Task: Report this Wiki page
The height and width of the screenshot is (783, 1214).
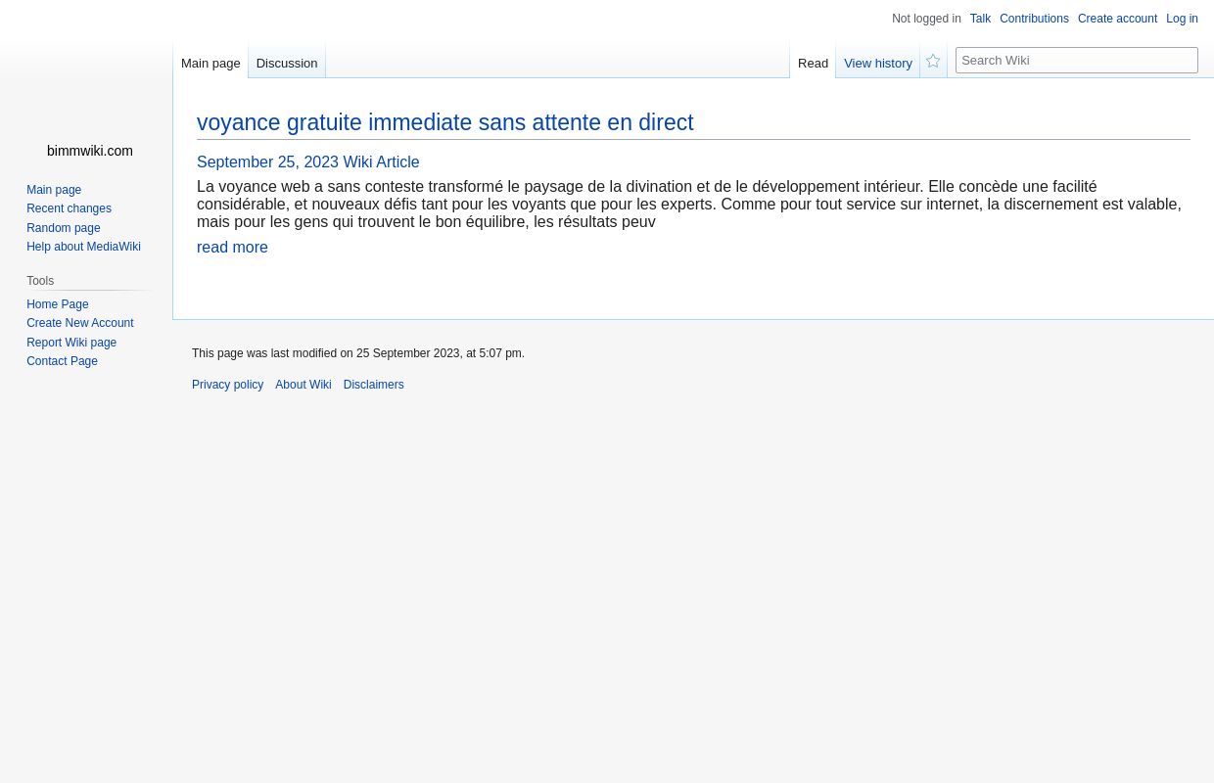Action: (71, 342)
